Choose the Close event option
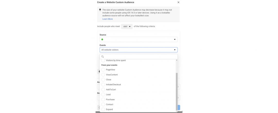 click(x=103, y=80)
